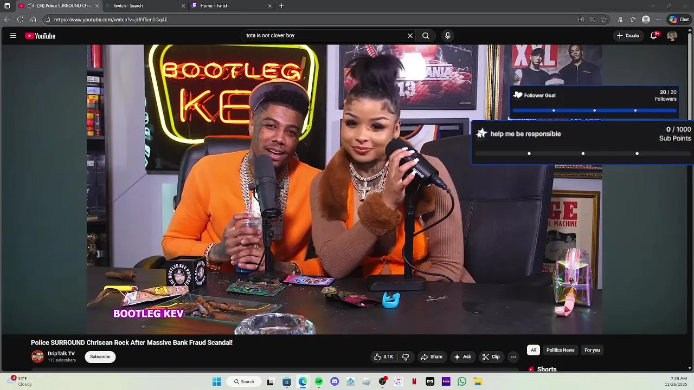Open WhatsApp from the taskbar
This screenshot has height=390, width=694.
click(462, 382)
